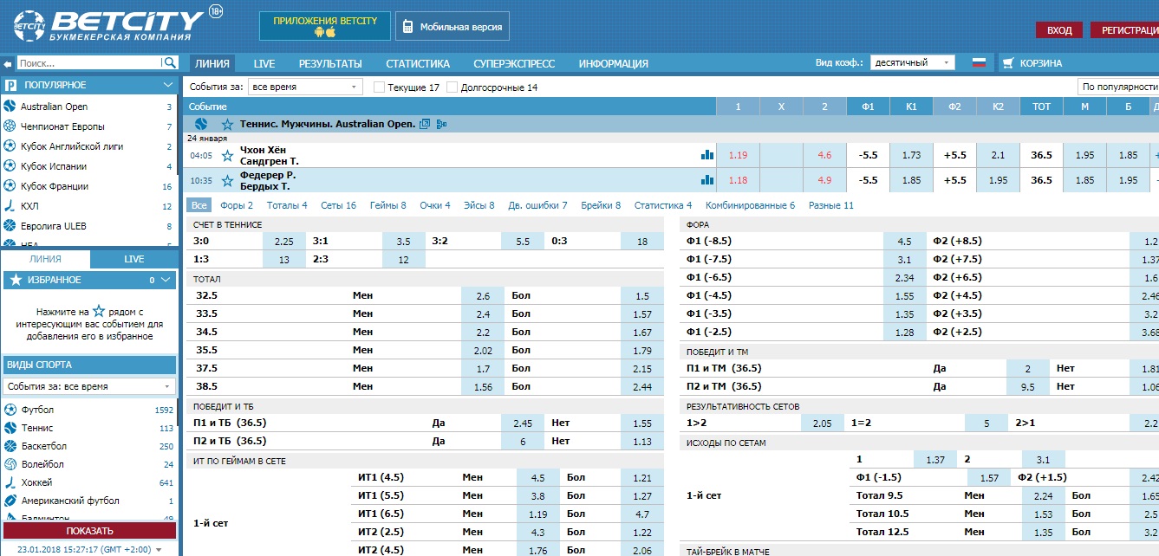
Task: Add Australian Open tournament to favorites star
Action: click(227, 124)
